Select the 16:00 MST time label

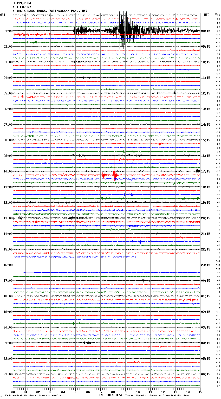point(8,265)
